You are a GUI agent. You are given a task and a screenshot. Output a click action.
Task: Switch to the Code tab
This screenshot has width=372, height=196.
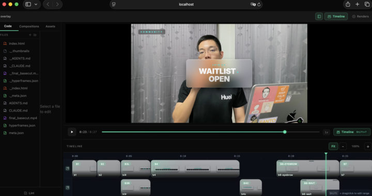click(x=8, y=26)
